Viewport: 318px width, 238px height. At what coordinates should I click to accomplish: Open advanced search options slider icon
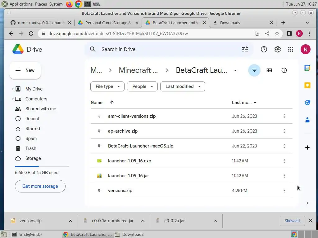click(x=245, y=49)
